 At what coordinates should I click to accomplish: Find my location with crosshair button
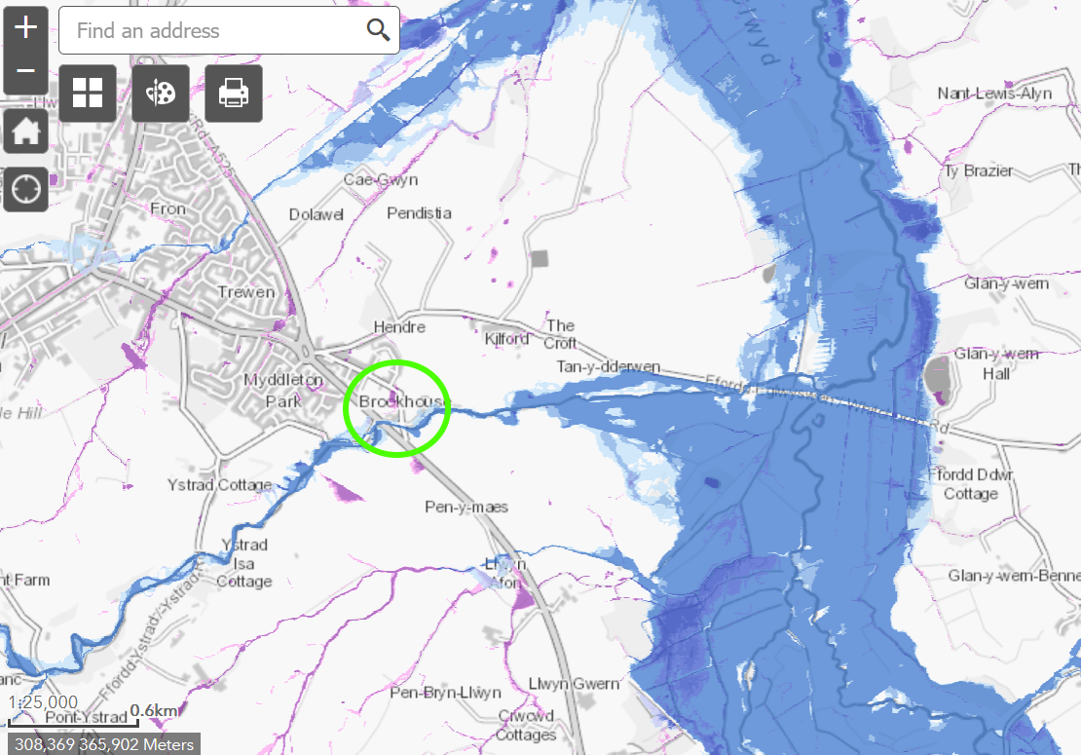[x=26, y=189]
